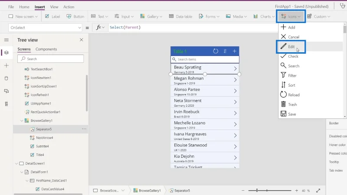Open next arrow for Megan Rohman
This screenshot has width=347, height=195.
[x=235, y=80]
